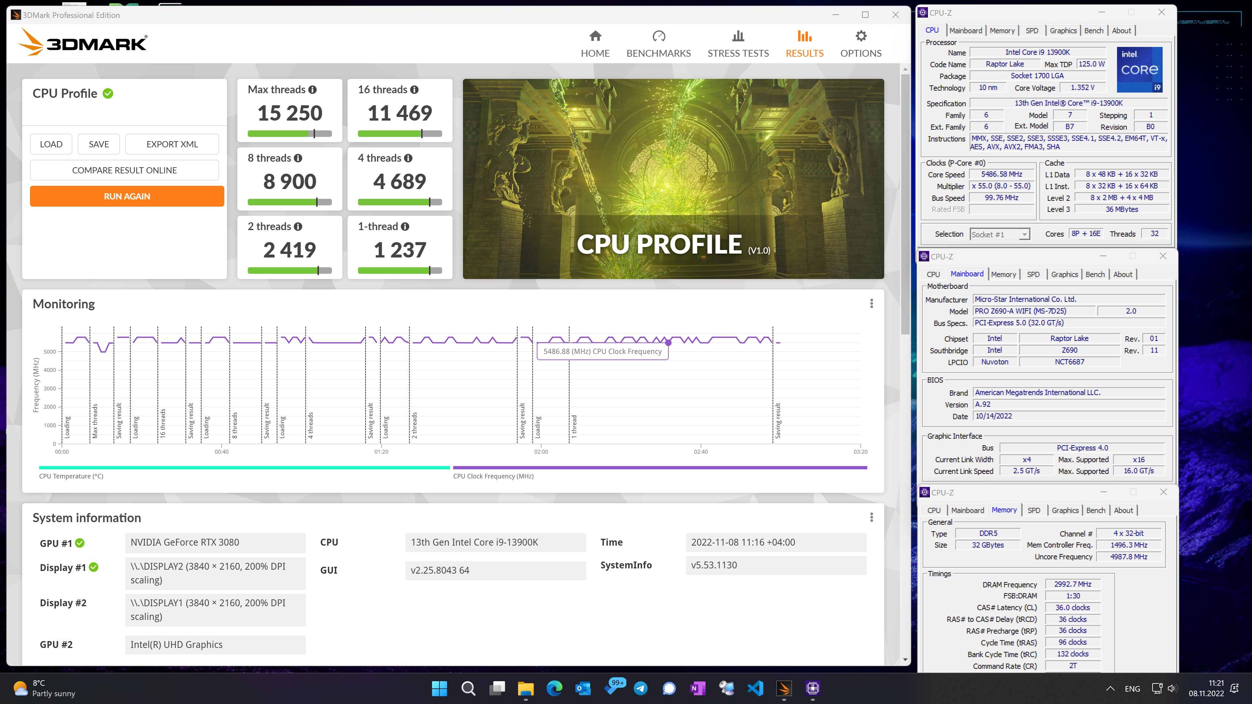The width and height of the screenshot is (1252, 704).
Task: Go to the Benchmarks gauge icon
Action: click(659, 37)
